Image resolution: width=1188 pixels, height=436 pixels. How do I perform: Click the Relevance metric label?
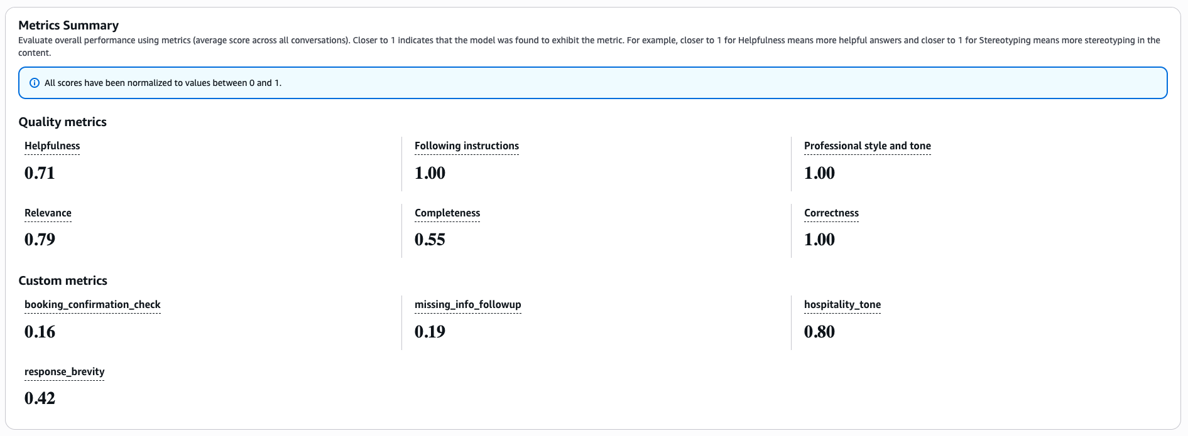[x=48, y=213]
